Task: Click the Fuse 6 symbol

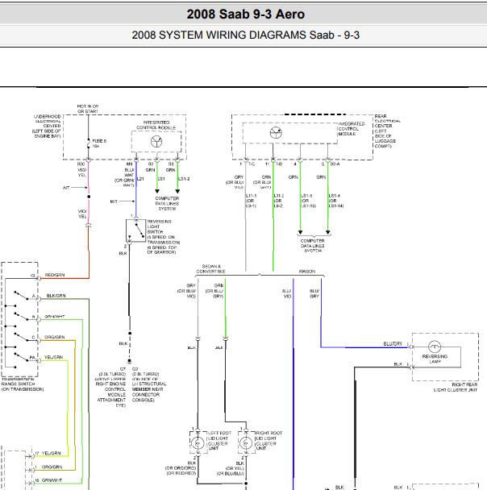Action: point(89,143)
